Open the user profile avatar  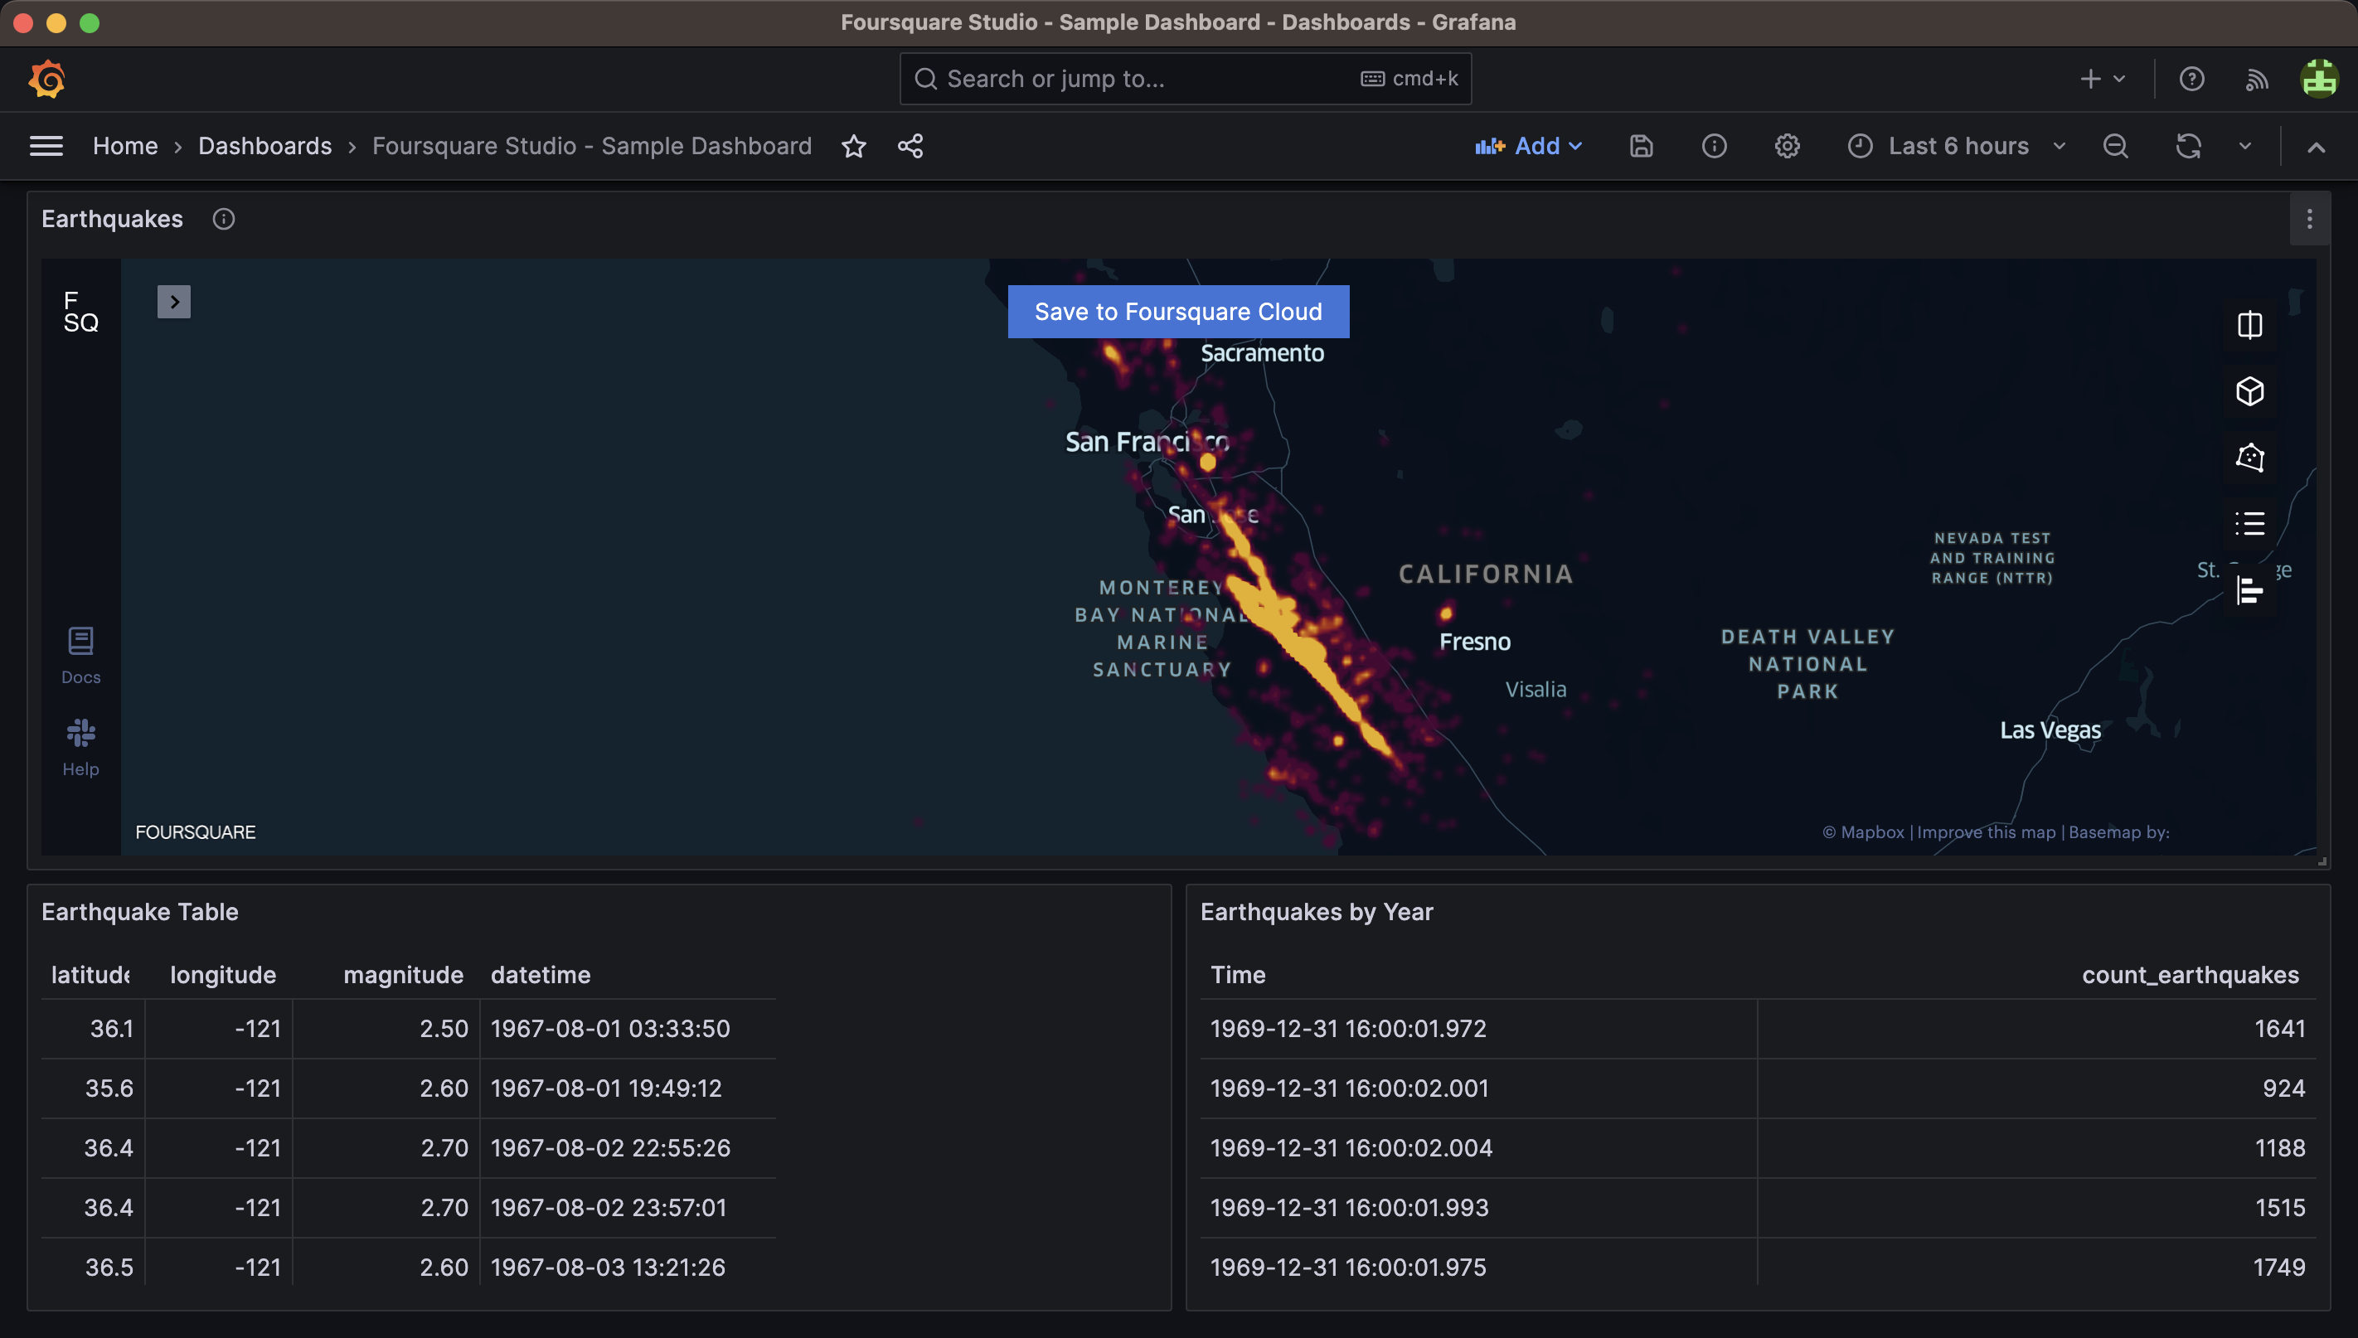[x=2318, y=79]
